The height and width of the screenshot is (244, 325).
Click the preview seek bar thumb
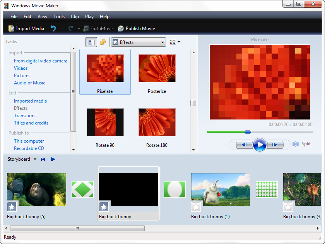pyautogui.click(x=248, y=132)
